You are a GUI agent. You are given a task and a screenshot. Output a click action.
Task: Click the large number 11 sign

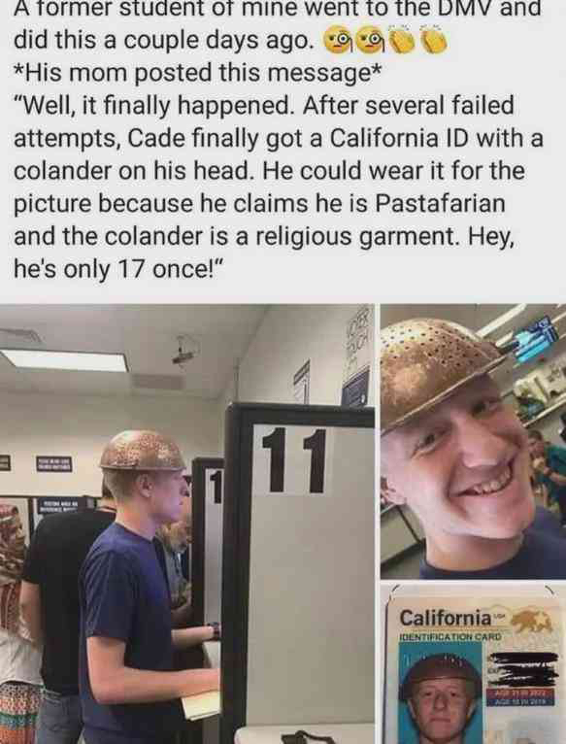point(293,459)
